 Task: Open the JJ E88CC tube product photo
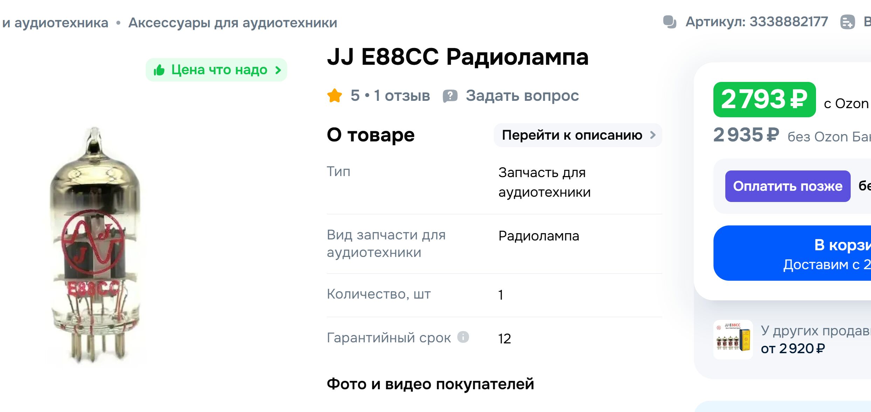click(95, 245)
